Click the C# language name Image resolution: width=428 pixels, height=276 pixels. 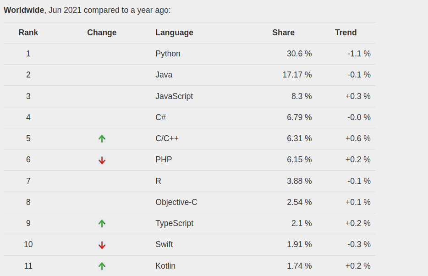click(x=160, y=117)
